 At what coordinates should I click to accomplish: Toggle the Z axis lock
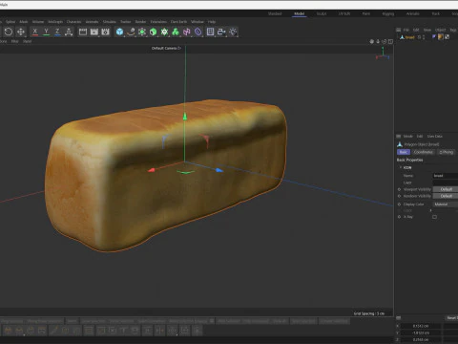click(57, 32)
